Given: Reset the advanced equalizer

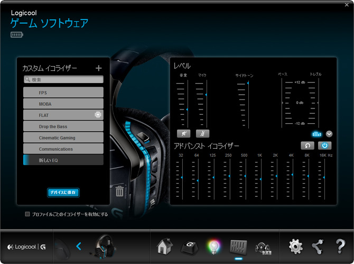Looking at the screenshot, I should [308, 145].
